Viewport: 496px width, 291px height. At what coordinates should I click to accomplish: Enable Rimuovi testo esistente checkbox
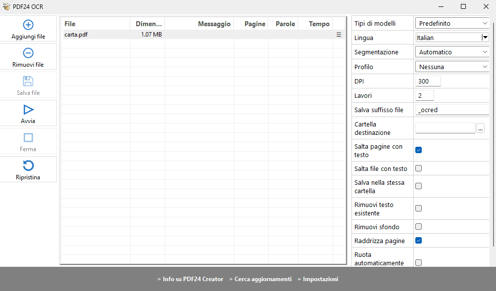[418, 208]
